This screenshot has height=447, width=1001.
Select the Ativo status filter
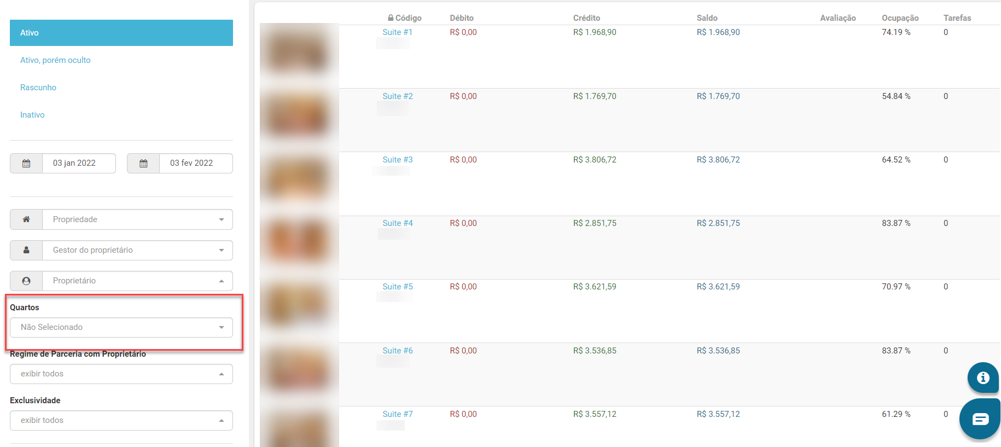click(x=121, y=33)
